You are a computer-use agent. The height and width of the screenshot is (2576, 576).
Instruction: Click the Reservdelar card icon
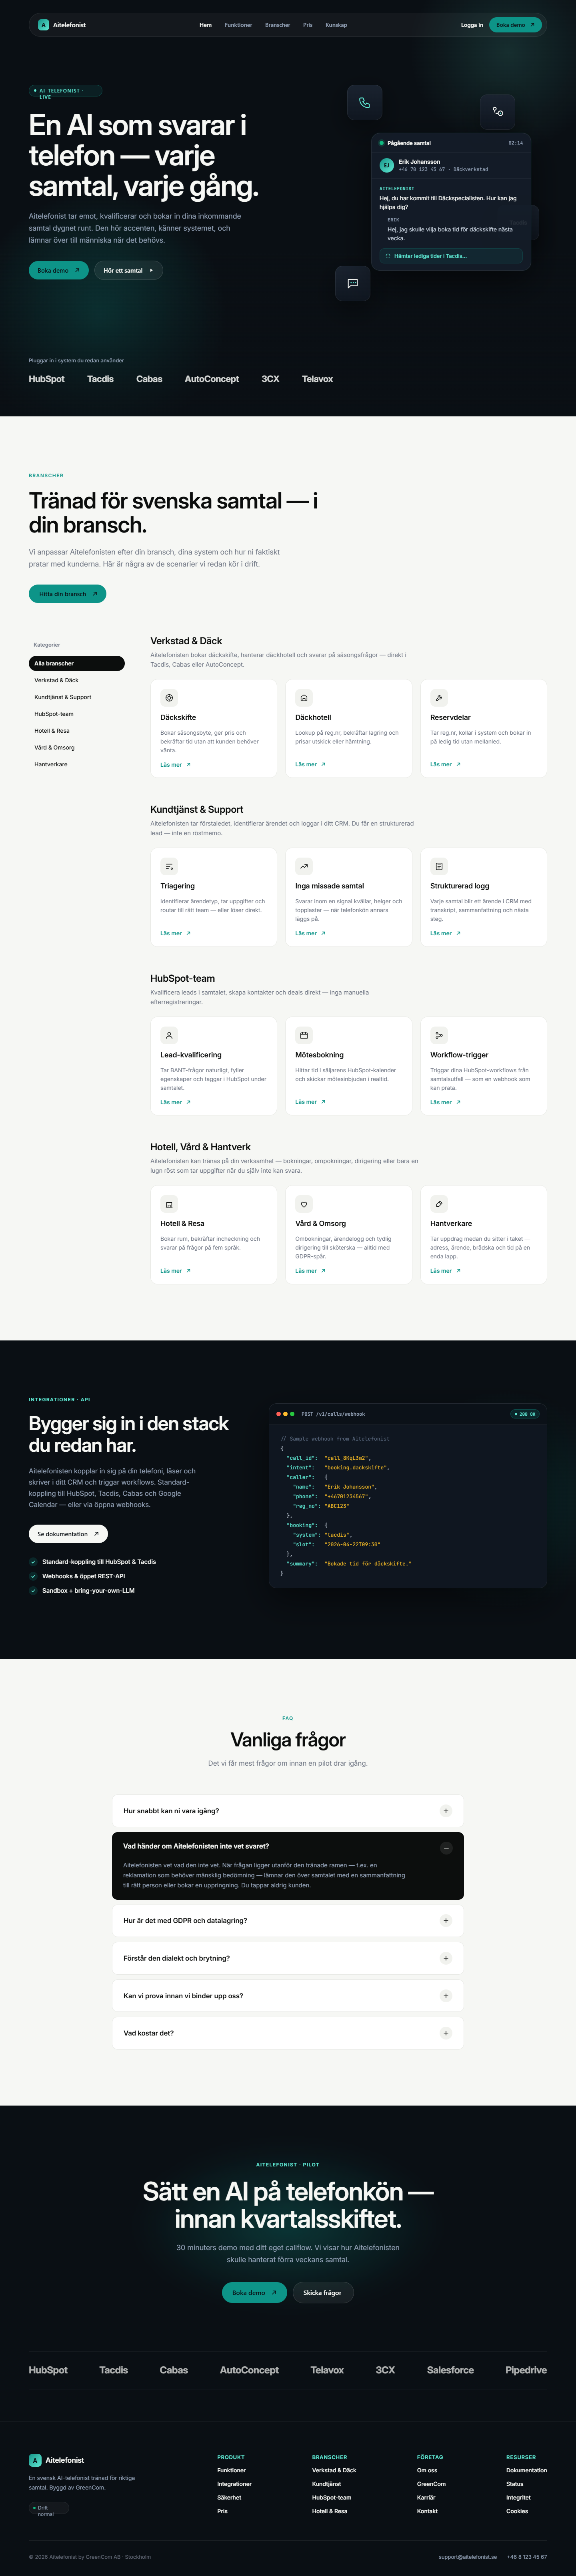tap(439, 698)
